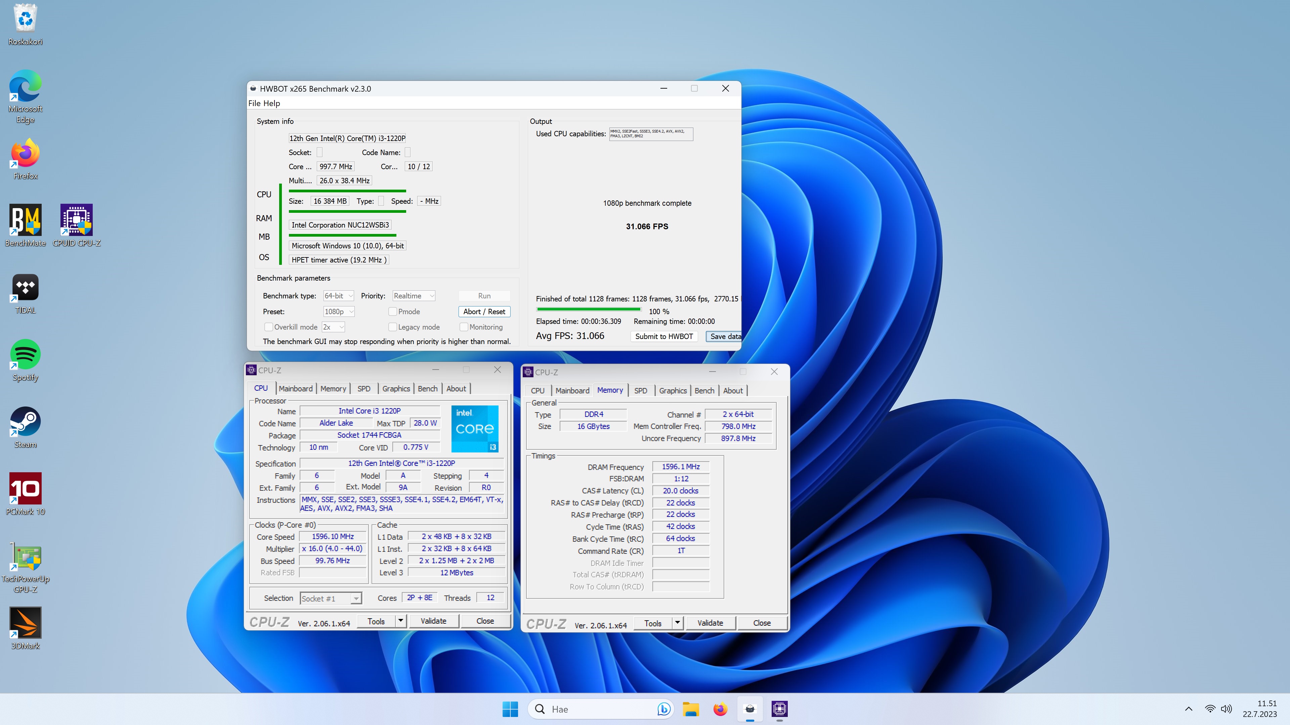Image resolution: width=1290 pixels, height=725 pixels.
Task: Open the Benchmark type 64-bit dropdown
Action: point(339,296)
